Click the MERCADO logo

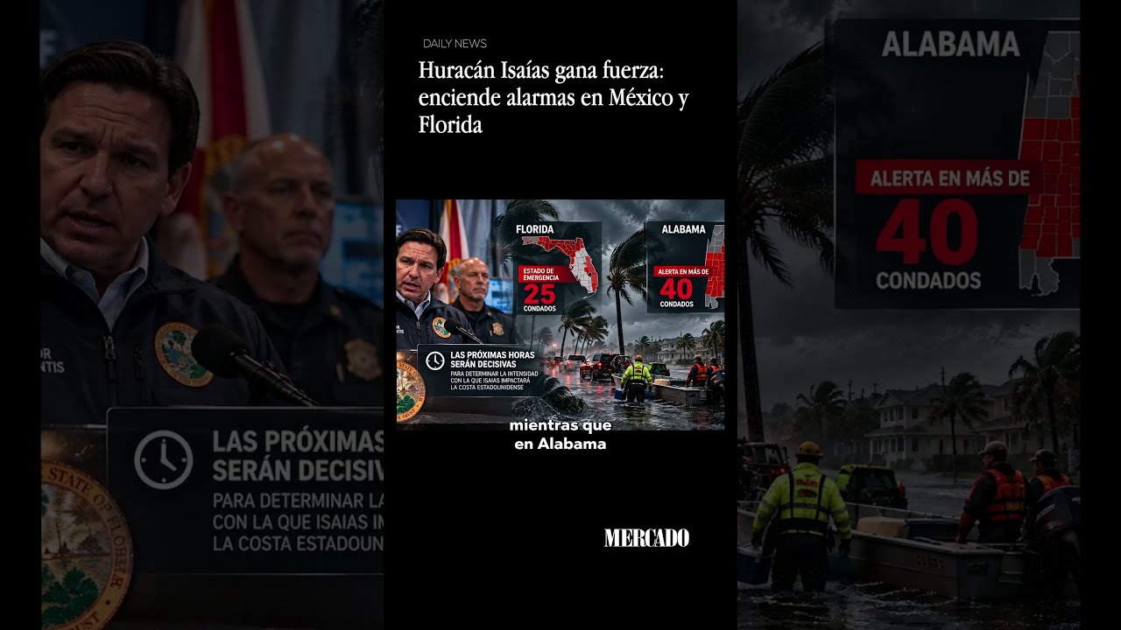[x=646, y=538]
